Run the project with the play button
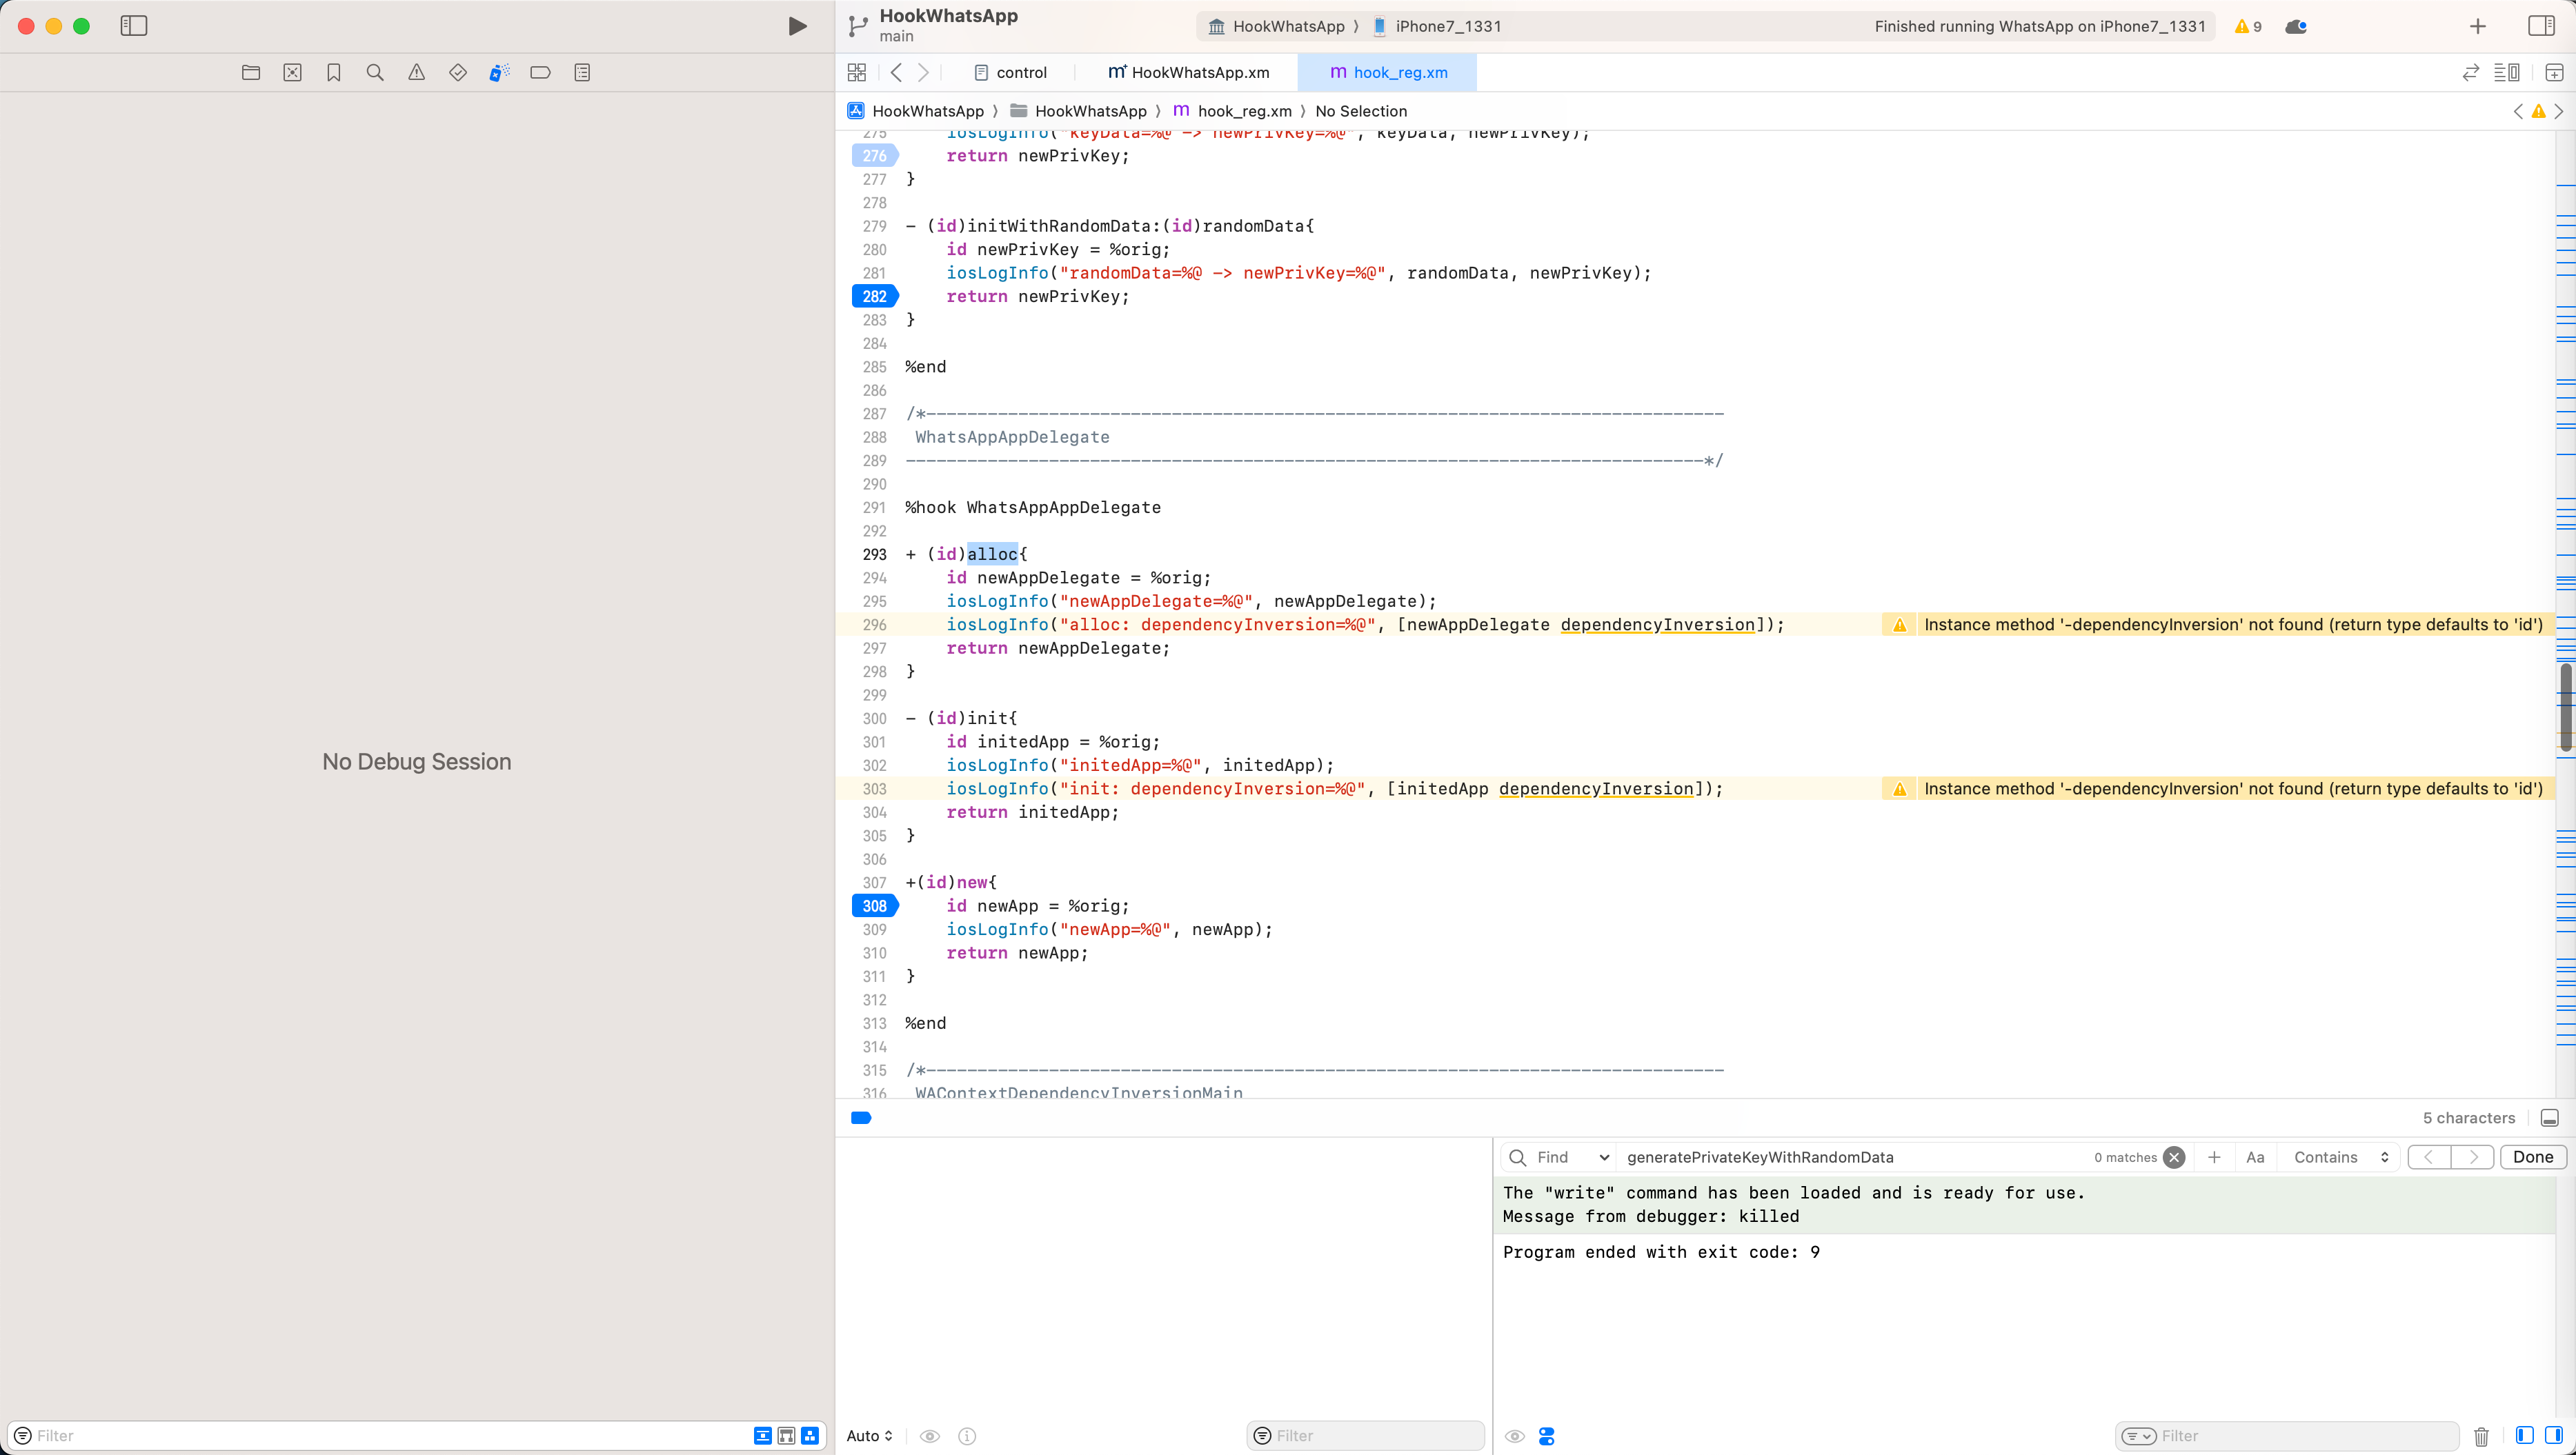 point(797,26)
